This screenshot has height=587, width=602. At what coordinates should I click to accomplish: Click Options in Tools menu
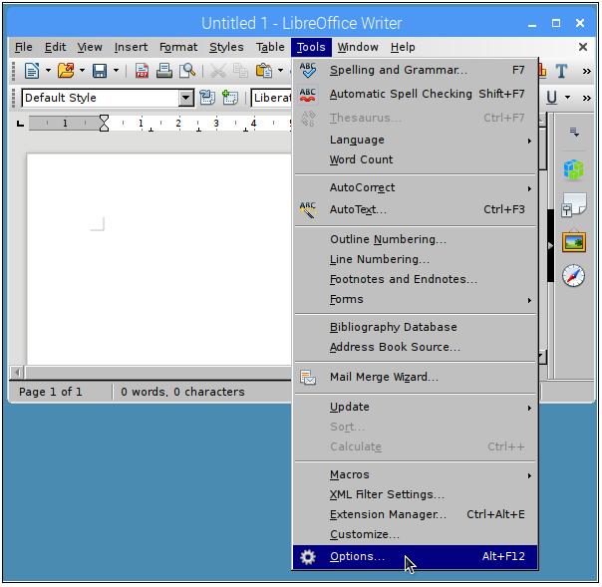(x=415, y=557)
